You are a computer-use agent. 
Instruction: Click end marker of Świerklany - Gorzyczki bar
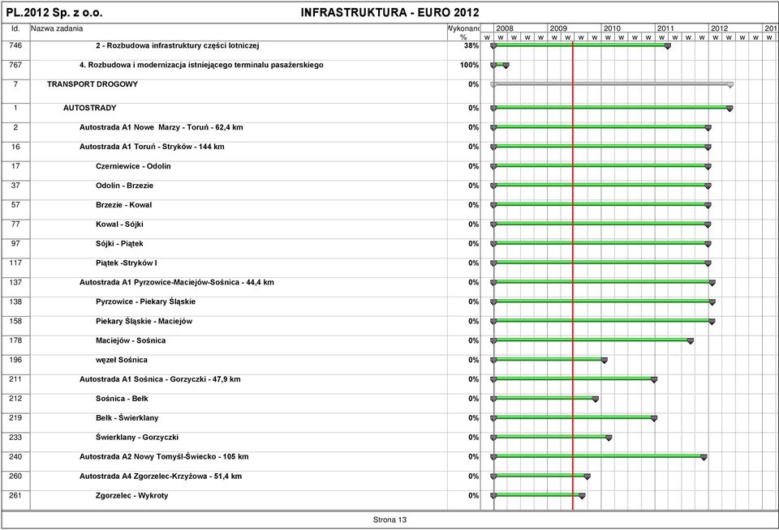click(609, 438)
